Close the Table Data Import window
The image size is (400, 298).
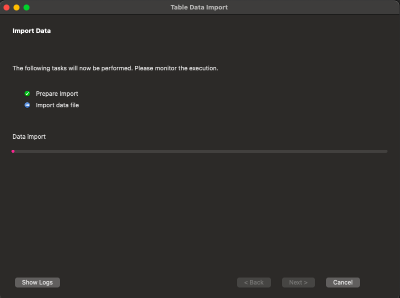point(6,7)
